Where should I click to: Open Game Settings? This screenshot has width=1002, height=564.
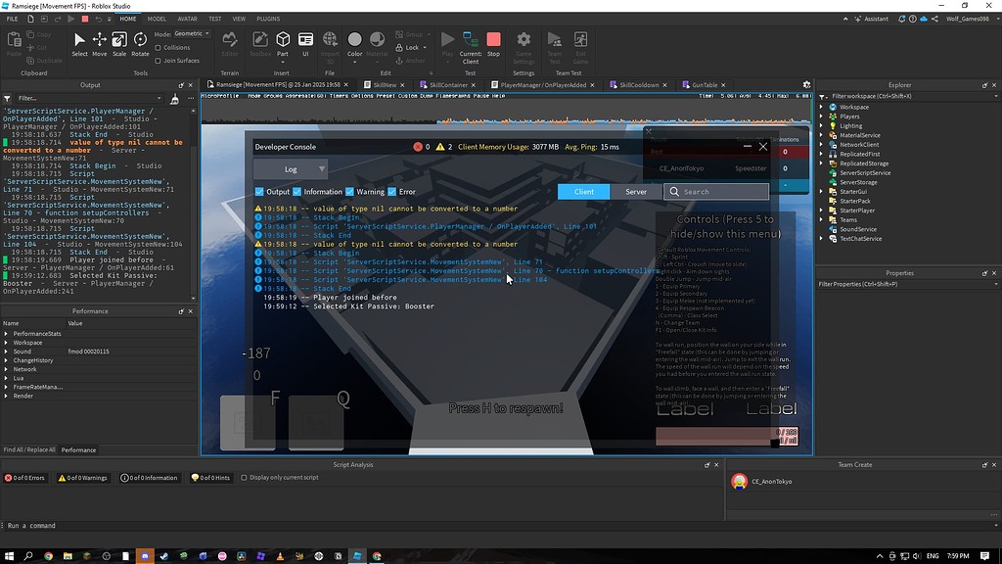pos(524,41)
